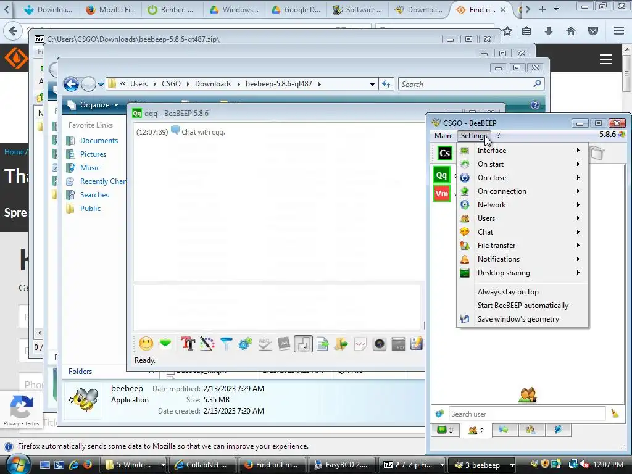
Task: Click in the Search user field
Action: pos(527,414)
